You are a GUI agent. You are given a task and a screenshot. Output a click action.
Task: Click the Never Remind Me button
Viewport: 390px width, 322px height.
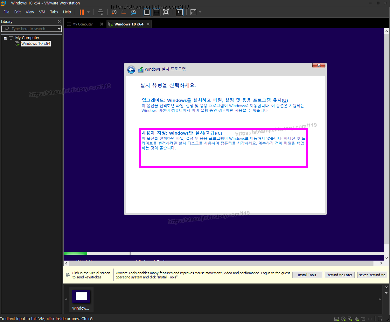[x=372, y=275]
